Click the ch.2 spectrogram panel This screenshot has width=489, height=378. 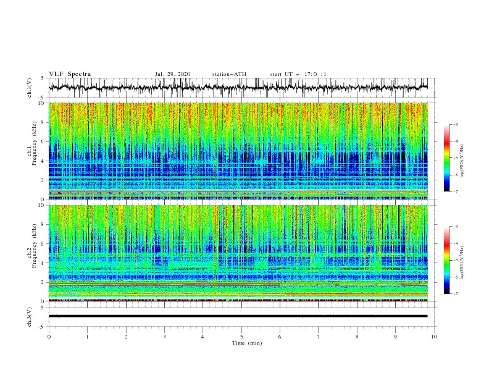(x=238, y=253)
